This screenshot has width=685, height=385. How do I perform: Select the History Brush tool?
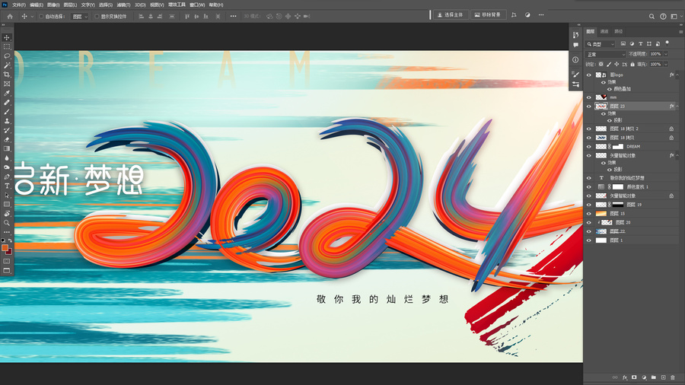click(7, 130)
